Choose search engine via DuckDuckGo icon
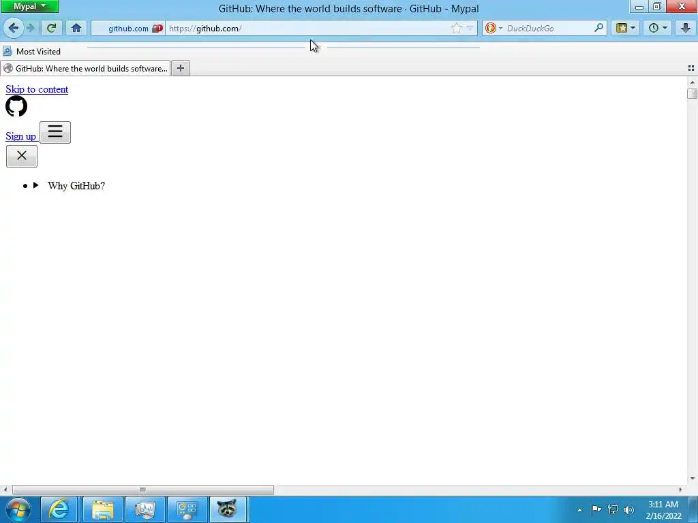The width and height of the screenshot is (698, 523). [x=494, y=29]
